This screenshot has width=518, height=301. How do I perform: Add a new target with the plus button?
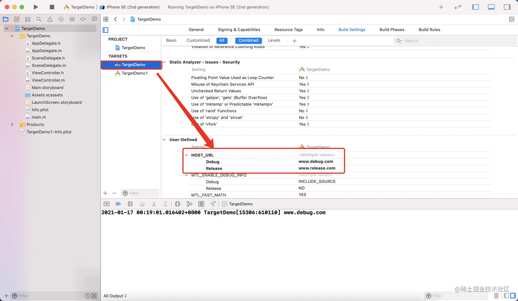(x=105, y=193)
